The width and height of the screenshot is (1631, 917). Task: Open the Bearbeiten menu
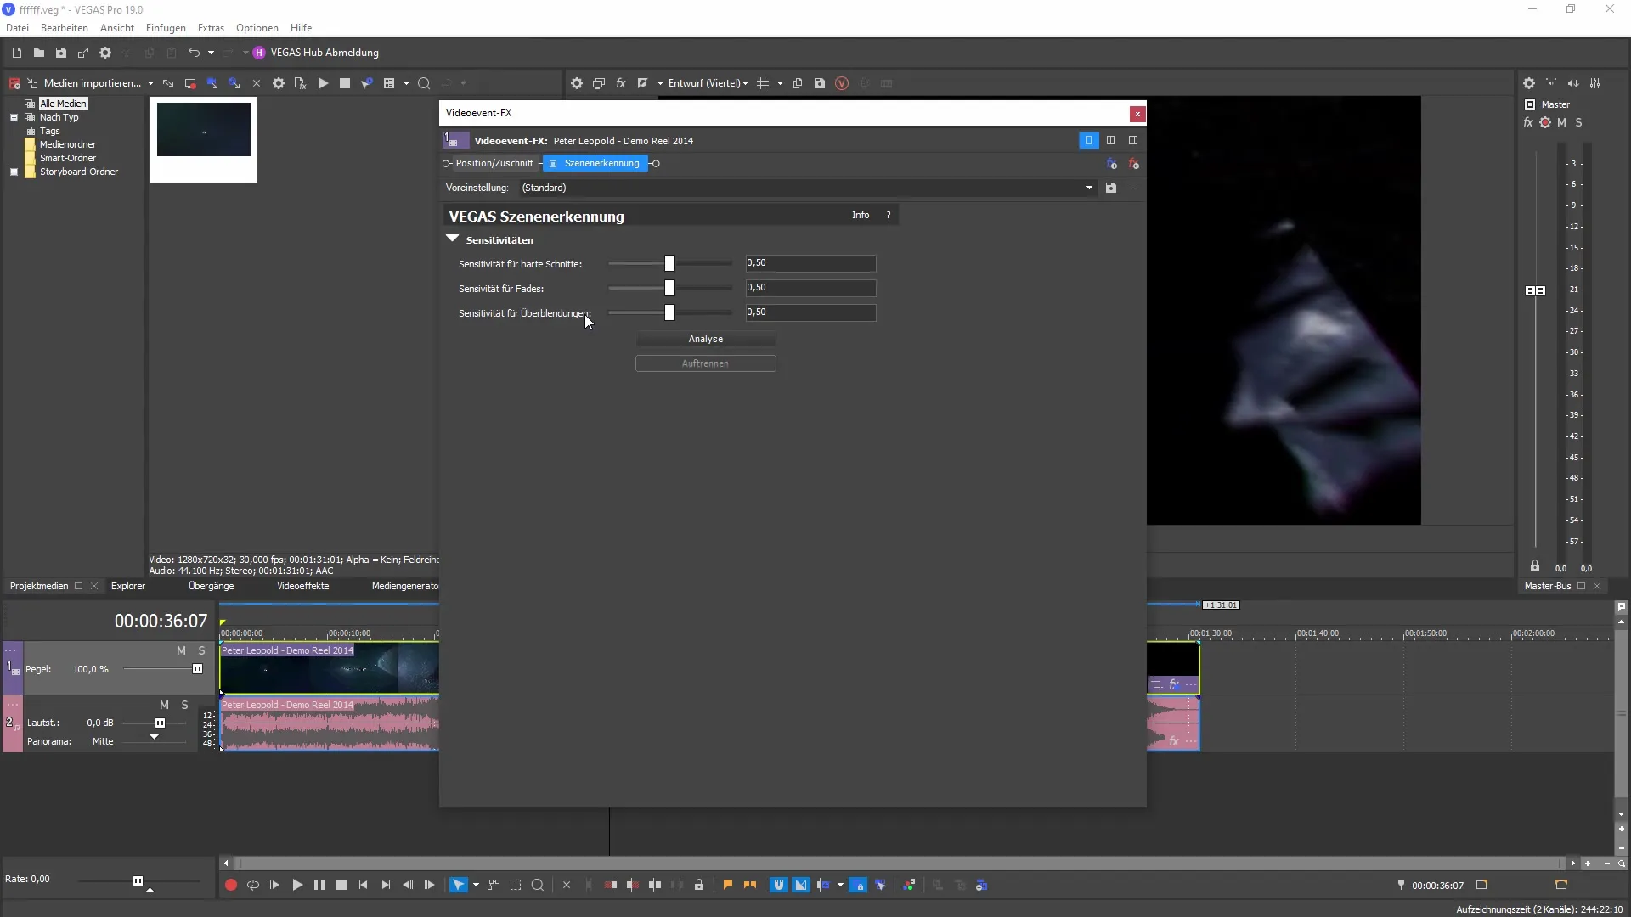coord(65,28)
